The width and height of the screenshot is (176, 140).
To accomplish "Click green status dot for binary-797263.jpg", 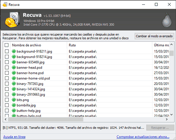I will (x=14, y=84).
